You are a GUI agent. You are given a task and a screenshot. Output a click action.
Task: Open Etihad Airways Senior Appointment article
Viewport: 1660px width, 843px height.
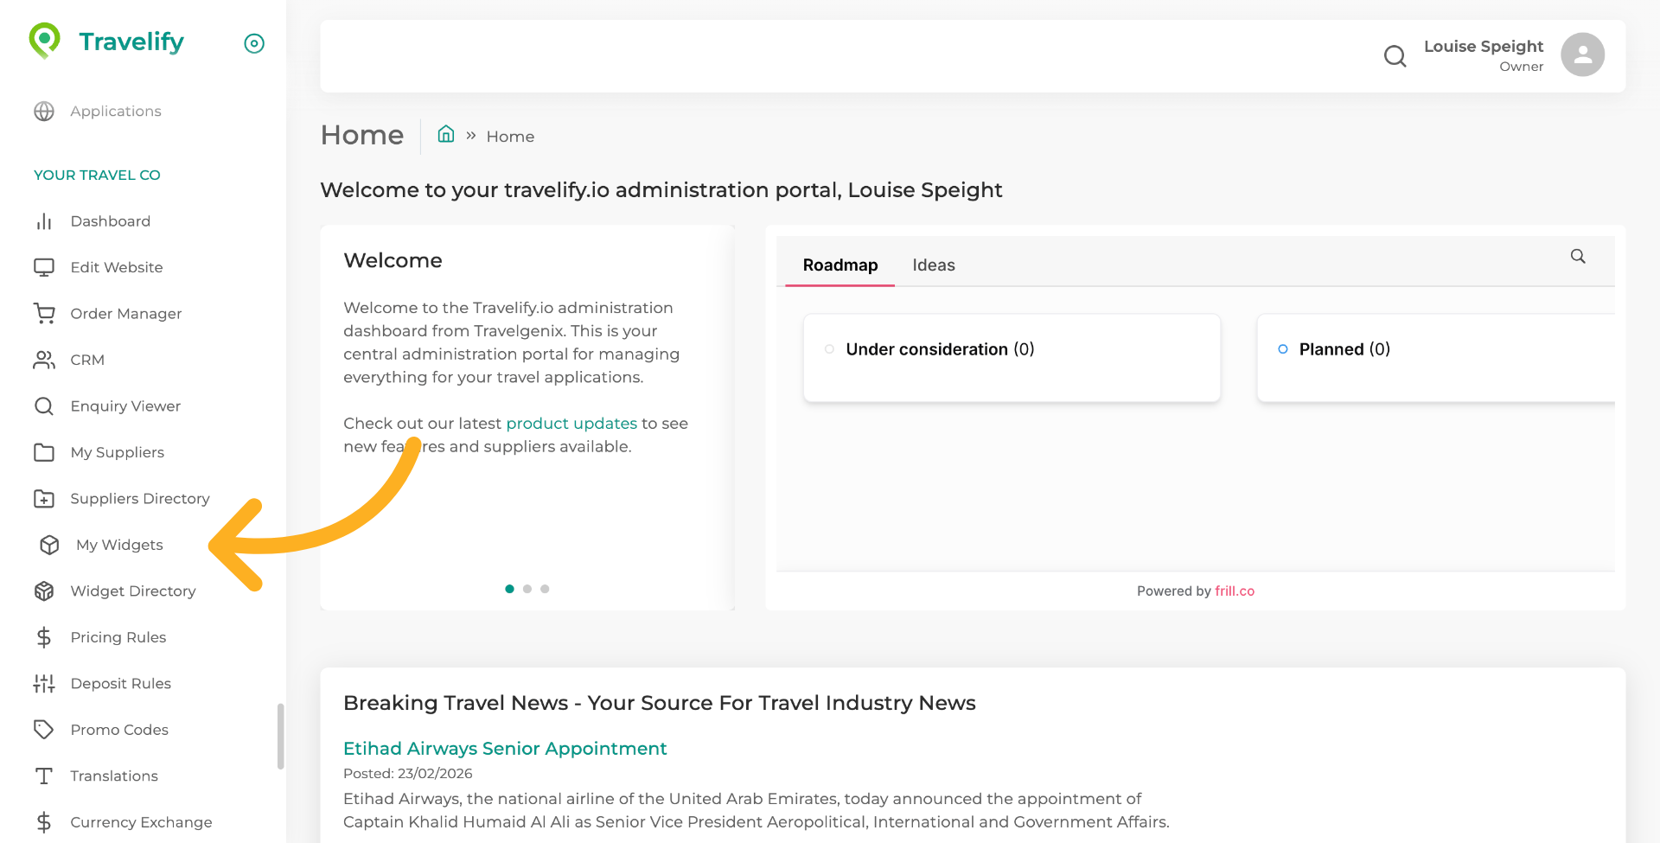click(505, 749)
